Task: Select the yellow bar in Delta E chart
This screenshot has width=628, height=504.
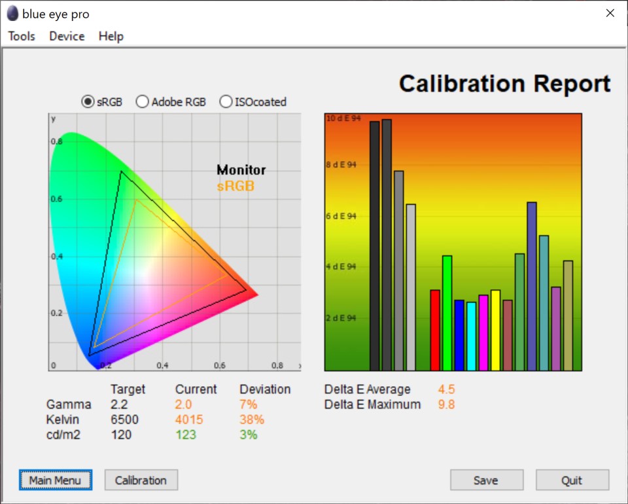Action: pyautogui.click(x=495, y=330)
